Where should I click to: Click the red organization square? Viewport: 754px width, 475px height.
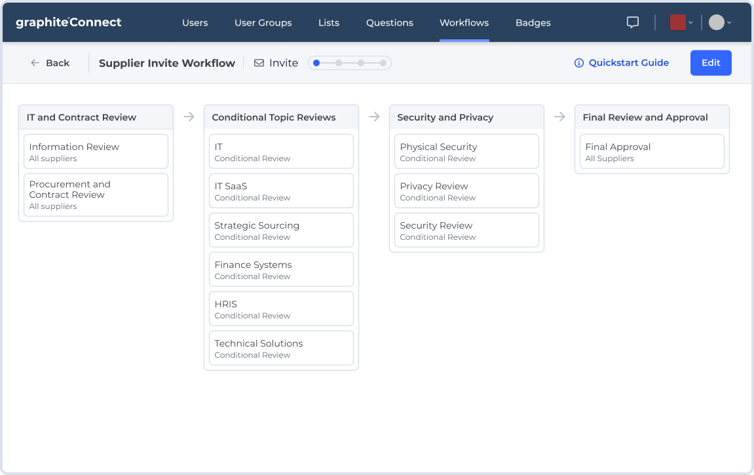click(x=677, y=22)
